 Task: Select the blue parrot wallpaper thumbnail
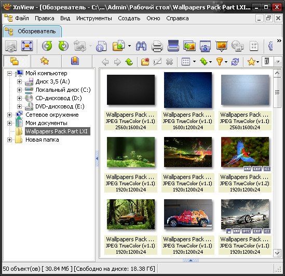245,152
